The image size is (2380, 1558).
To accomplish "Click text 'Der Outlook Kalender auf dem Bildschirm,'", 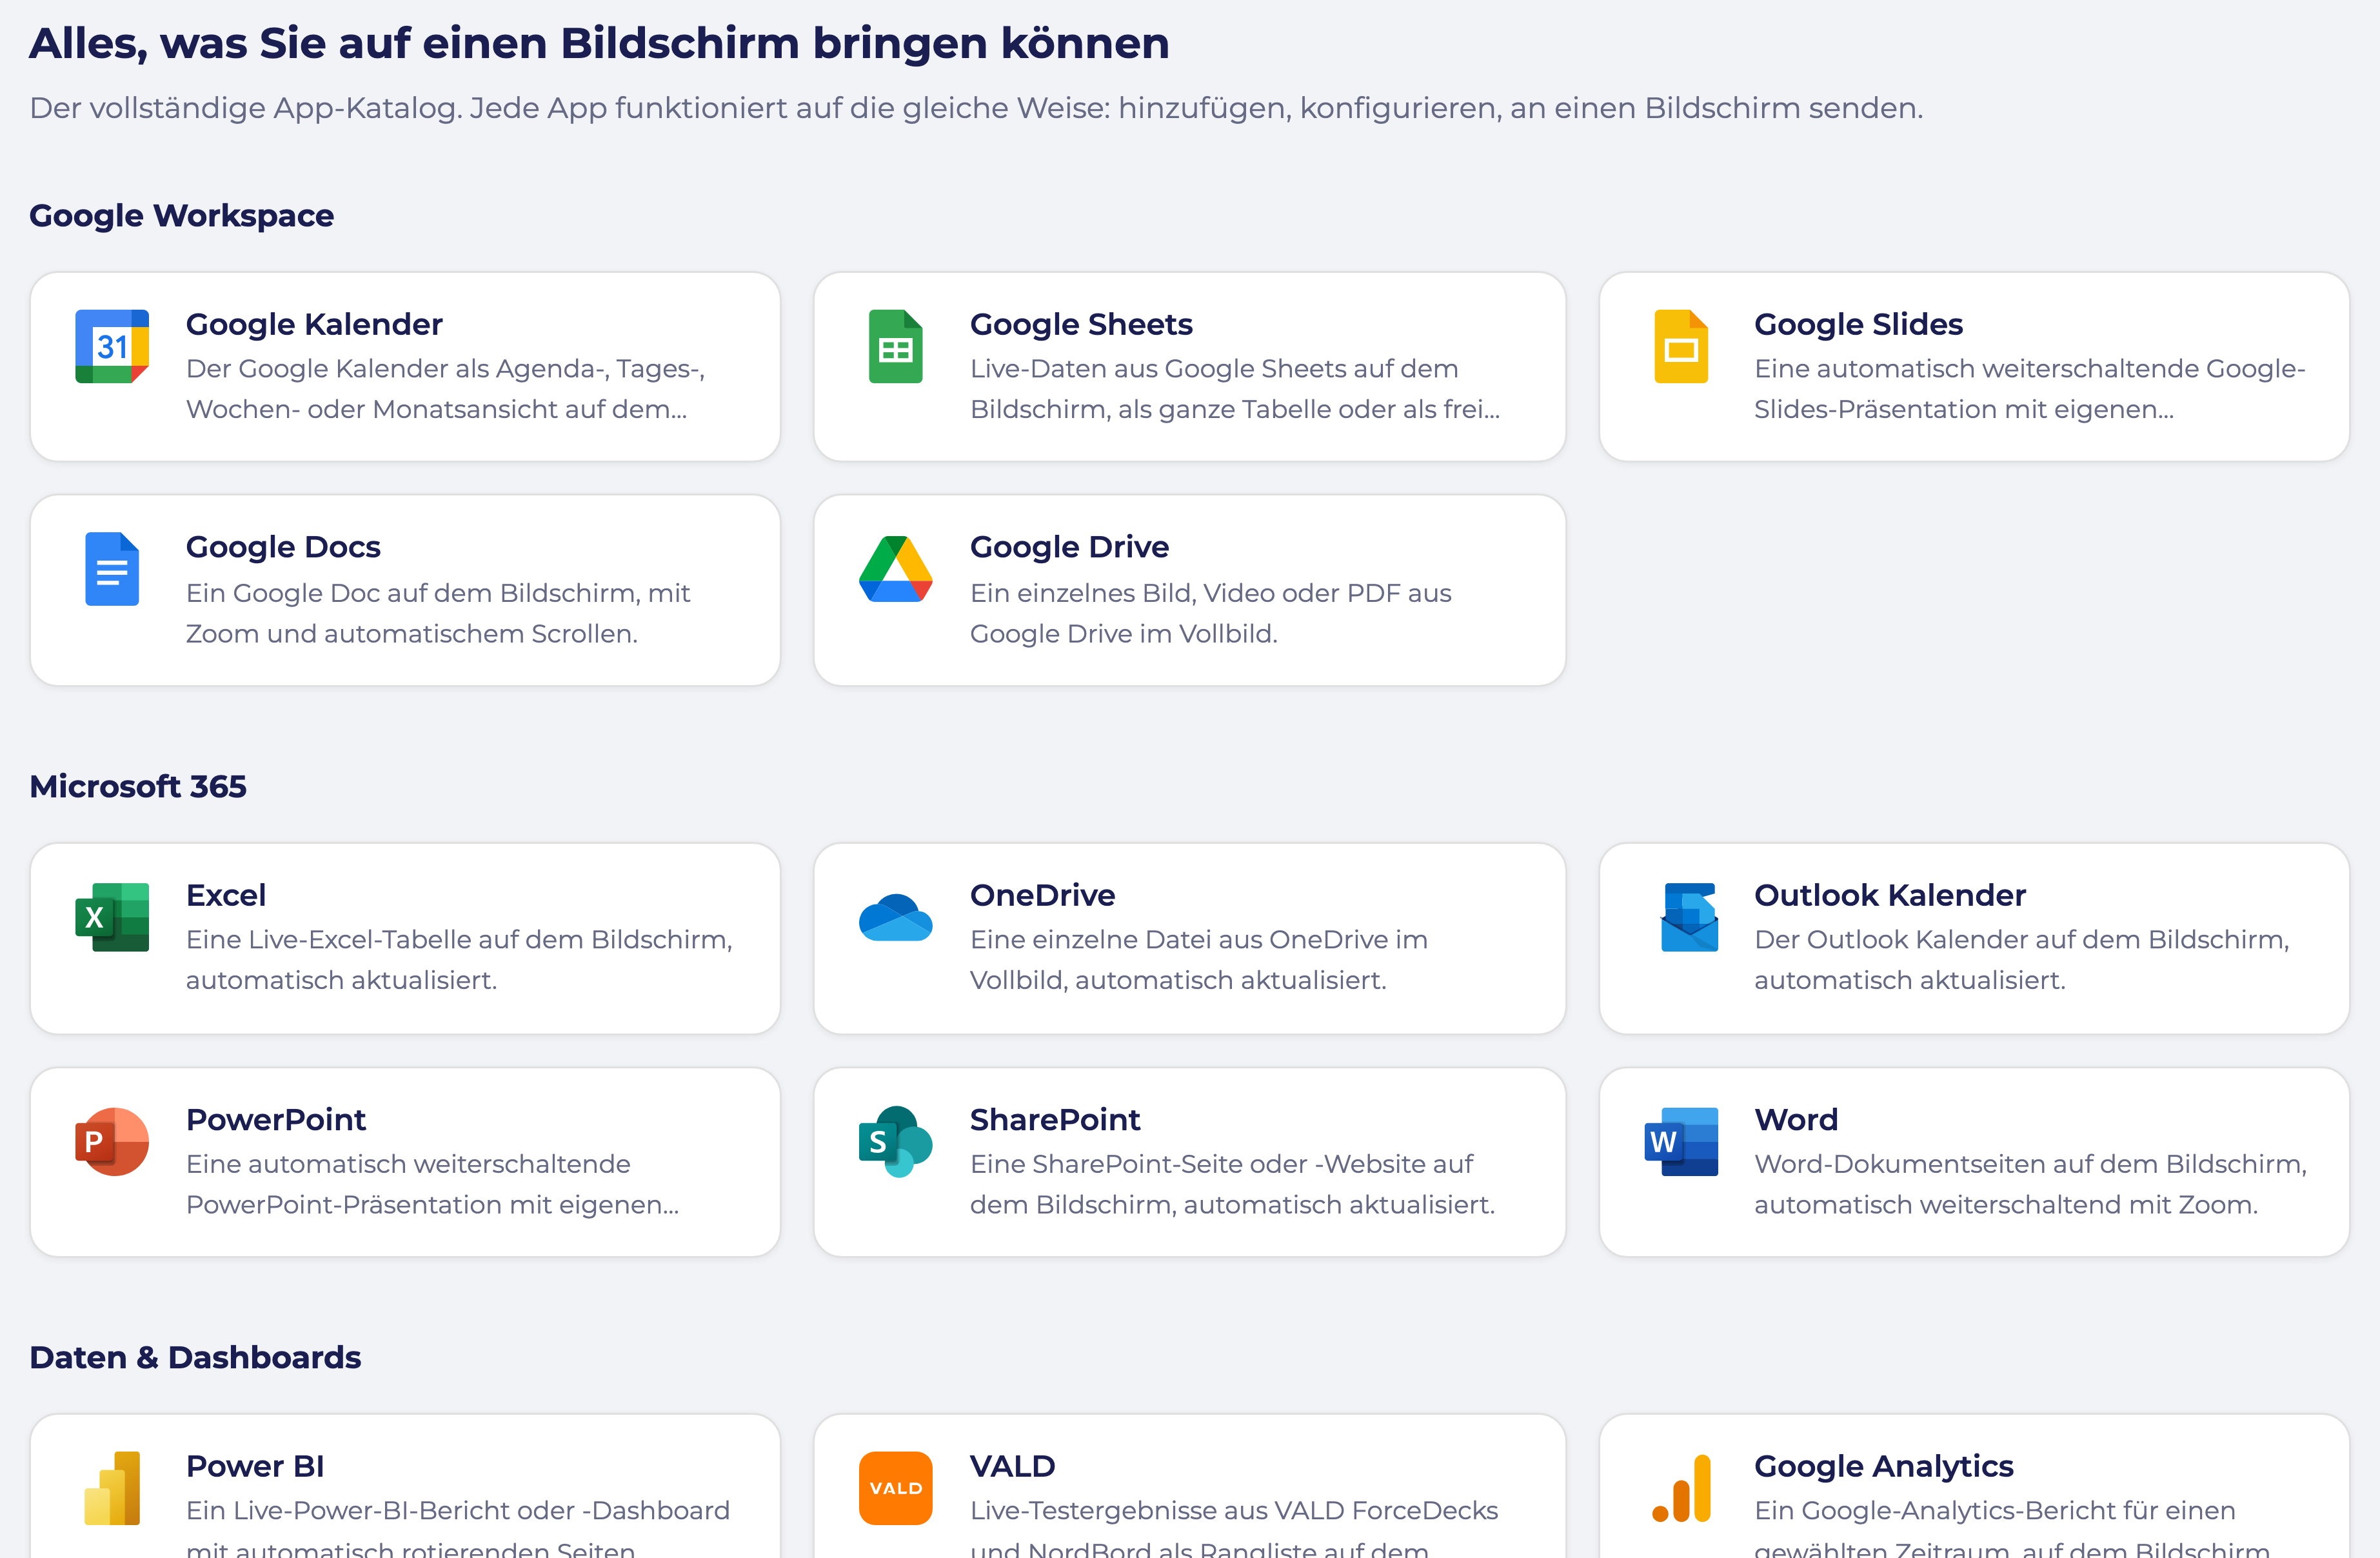I will [x=2022, y=940].
